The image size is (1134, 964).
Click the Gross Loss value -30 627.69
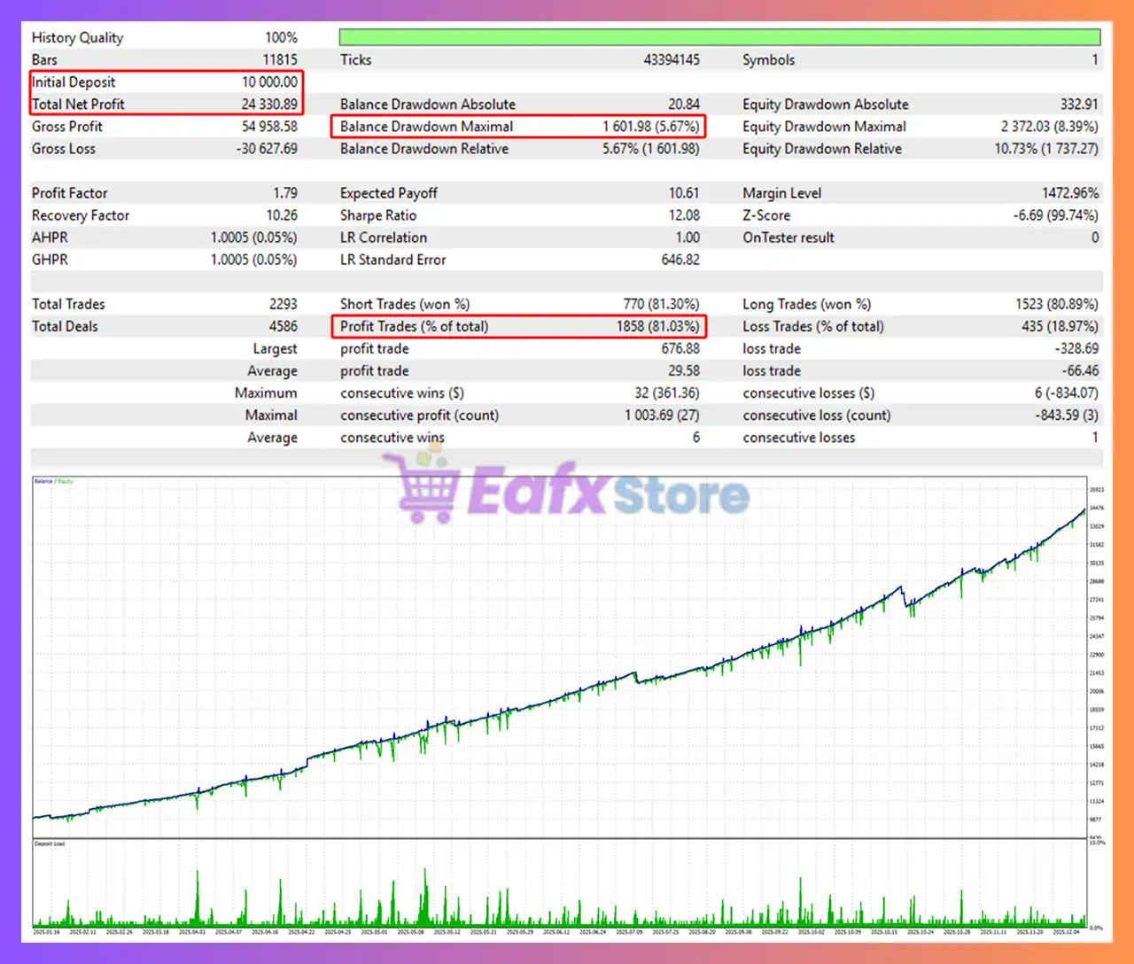pyautogui.click(x=267, y=149)
